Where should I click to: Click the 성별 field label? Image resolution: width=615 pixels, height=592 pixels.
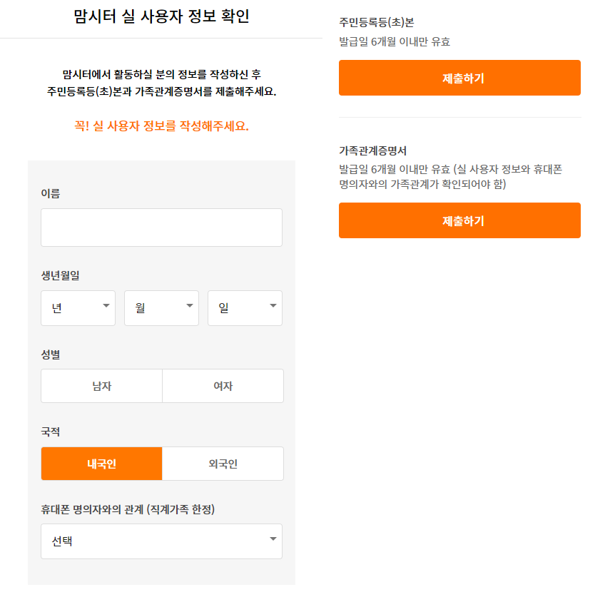coord(50,354)
